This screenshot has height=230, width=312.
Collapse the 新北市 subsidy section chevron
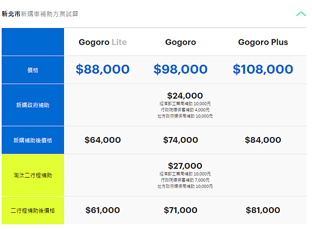tap(301, 14)
